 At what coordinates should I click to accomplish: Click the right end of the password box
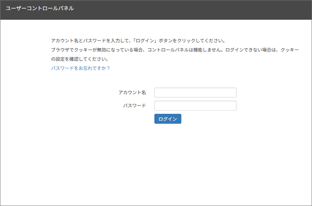232,106
